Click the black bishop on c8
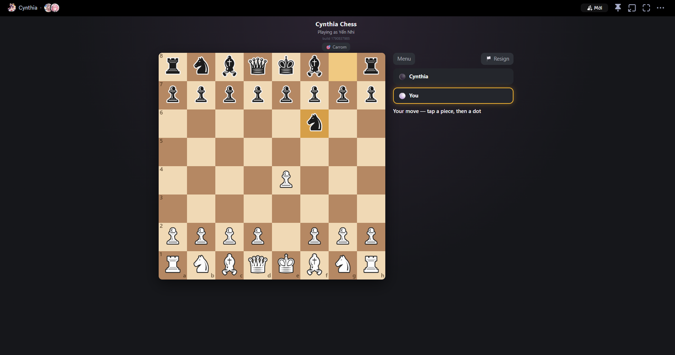The height and width of the screenshot is (355, 675). [229, 66]
